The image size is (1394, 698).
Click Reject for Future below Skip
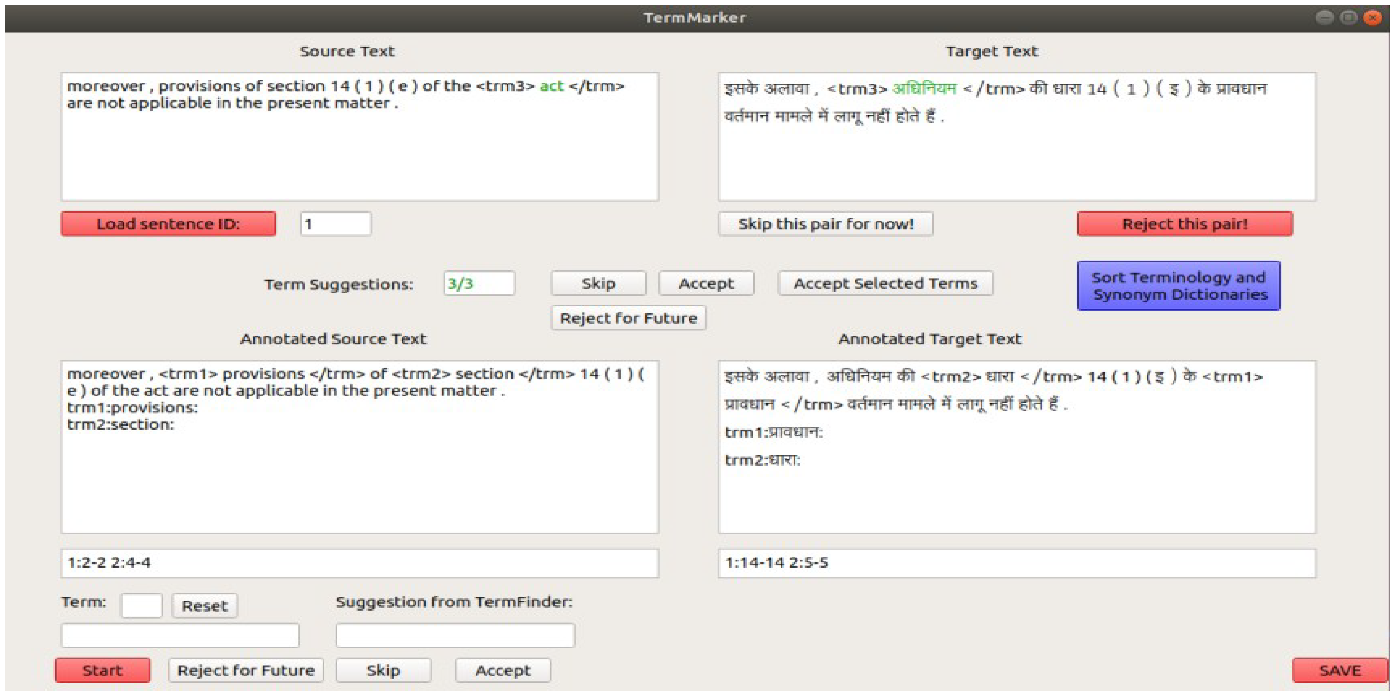[x=628, y=317]
